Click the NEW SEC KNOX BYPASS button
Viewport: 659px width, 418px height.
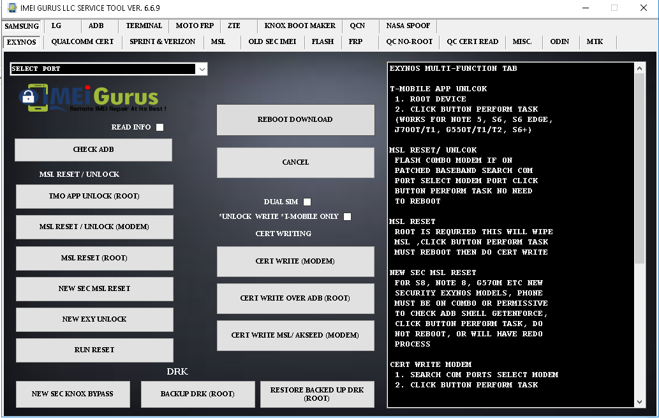(73, 394)
